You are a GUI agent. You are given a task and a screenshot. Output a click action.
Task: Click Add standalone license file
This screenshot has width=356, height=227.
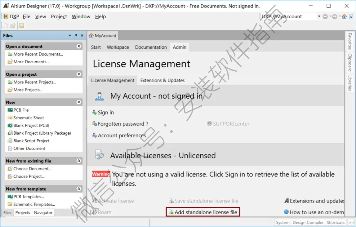point(203,212)
